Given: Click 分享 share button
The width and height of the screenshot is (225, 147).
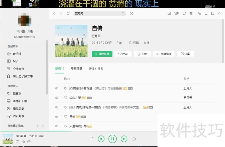Looking at the screenshot, I should 185,54.
